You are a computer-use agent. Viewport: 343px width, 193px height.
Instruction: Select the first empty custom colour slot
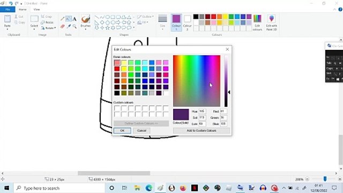coord(117,108)
